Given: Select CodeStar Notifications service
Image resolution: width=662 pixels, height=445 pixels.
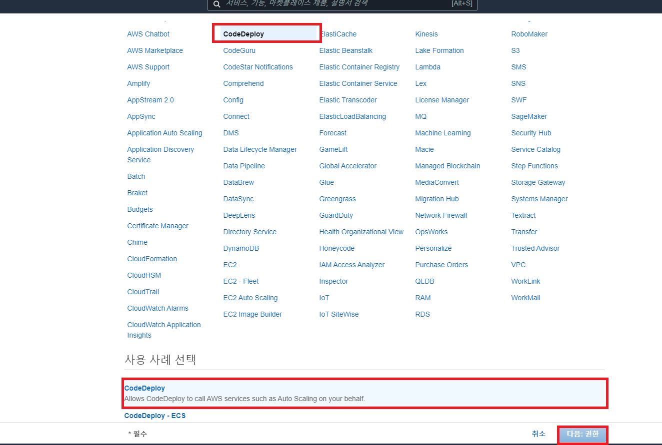Looking at the screenshot, I should tap(258, 67).
